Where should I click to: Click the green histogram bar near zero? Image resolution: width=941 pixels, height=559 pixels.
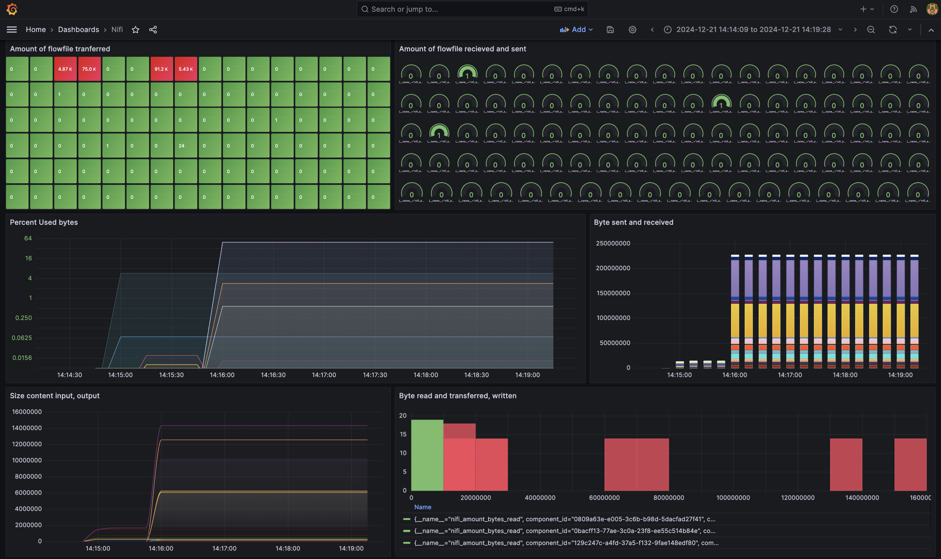(x=427, y=455)
